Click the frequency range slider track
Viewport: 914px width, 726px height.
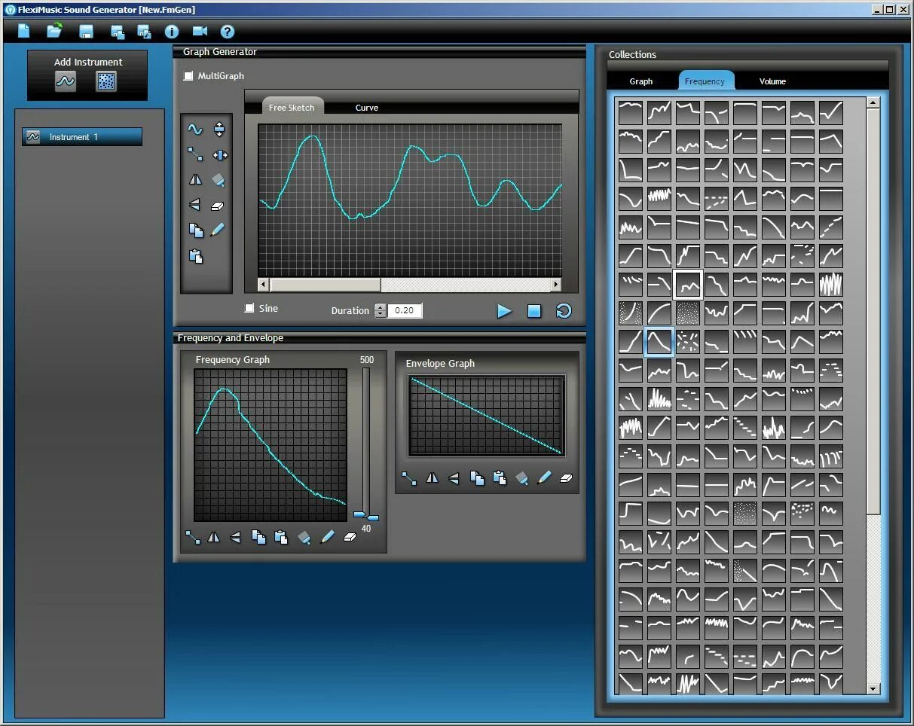(366, 441)
